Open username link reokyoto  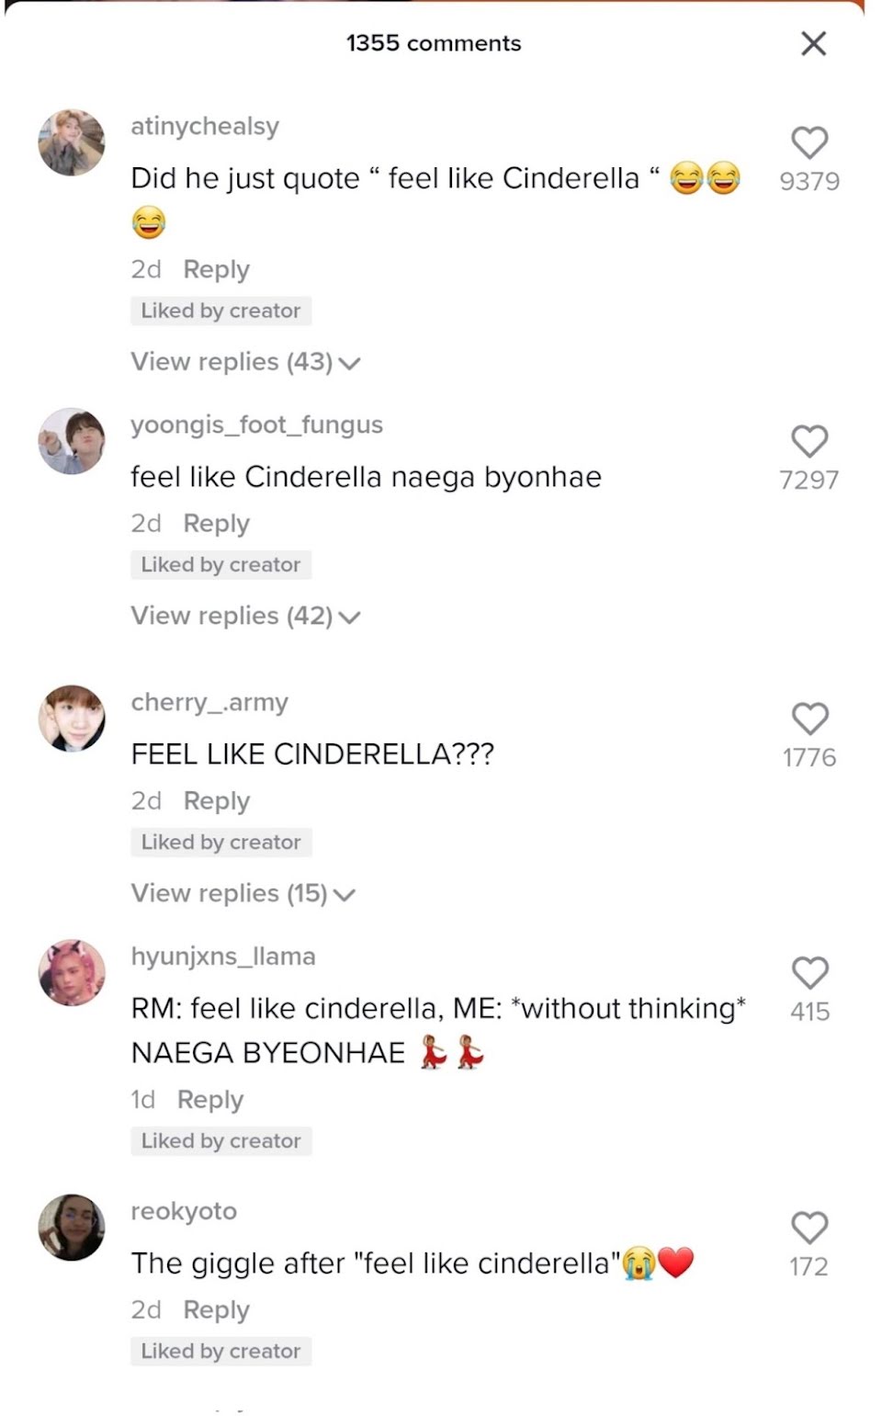click(x=184, y=1212)
